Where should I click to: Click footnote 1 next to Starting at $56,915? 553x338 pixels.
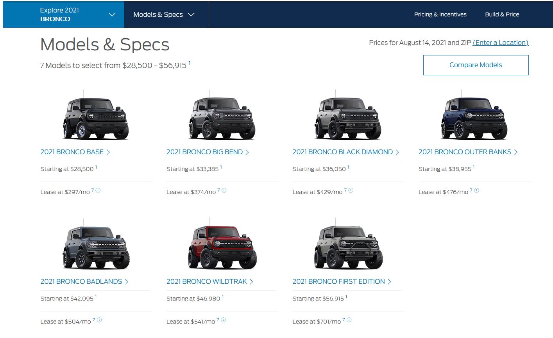point(346,297)
